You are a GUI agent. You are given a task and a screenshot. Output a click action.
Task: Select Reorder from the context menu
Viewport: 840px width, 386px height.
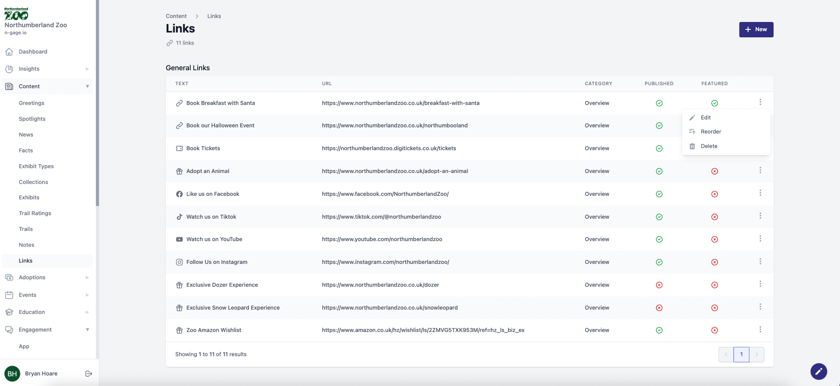click(x=711, y=132)
